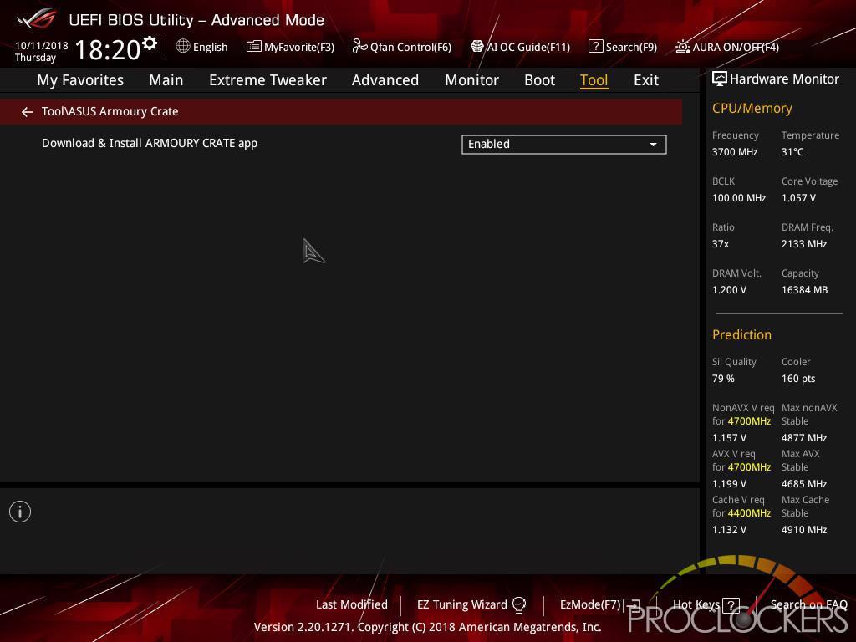
Task: Click the 2133 MHz DRAM frequency value
Action: (803, 243)
